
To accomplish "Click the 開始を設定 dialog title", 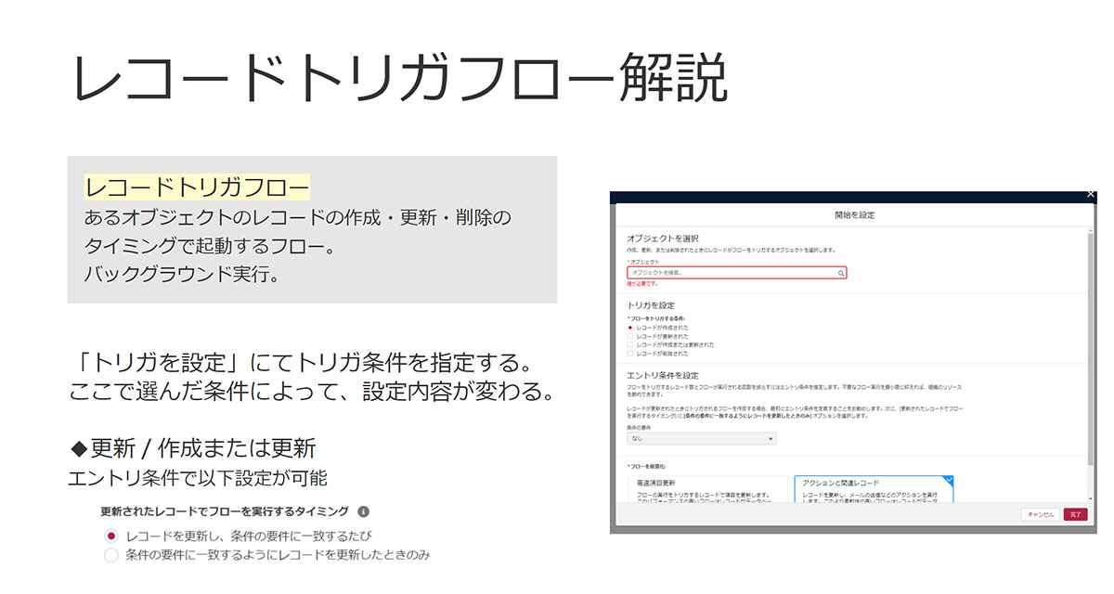I will point(854,214).
